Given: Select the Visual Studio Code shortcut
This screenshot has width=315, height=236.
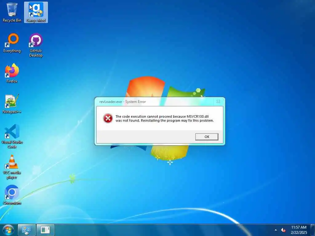Looking at the screenshot, I should (x=12, y=136).
